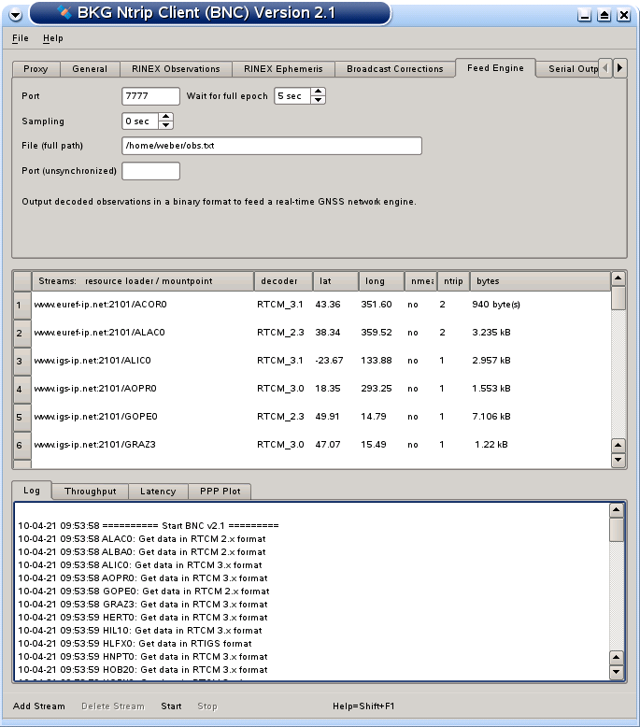Click the Add Stream button
This screenshot has width=640, height=727.
coord(39,706)
